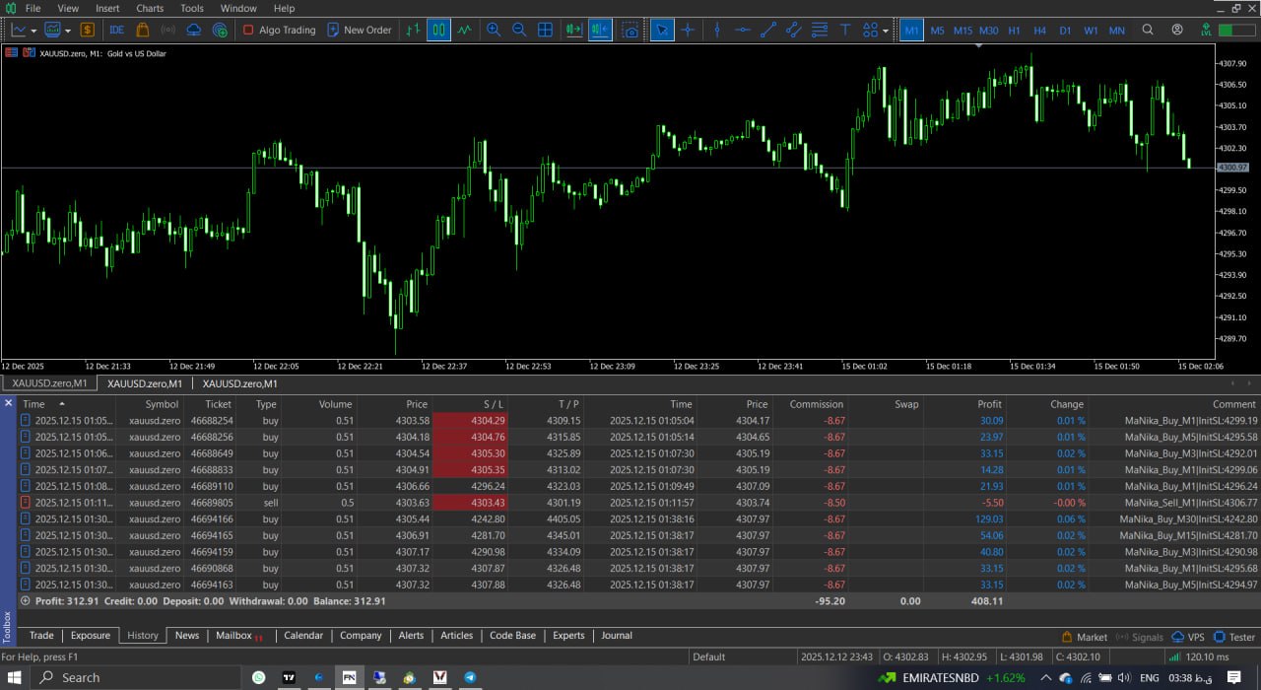This screenshot has width=1261, height=690.
Task: Open the objects shapes dropdown arrow
Action: coord(886,31)
